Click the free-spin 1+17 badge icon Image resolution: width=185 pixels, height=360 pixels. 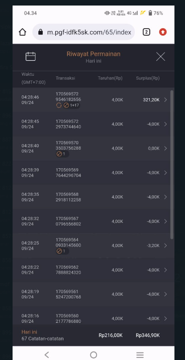coord(66,105)
